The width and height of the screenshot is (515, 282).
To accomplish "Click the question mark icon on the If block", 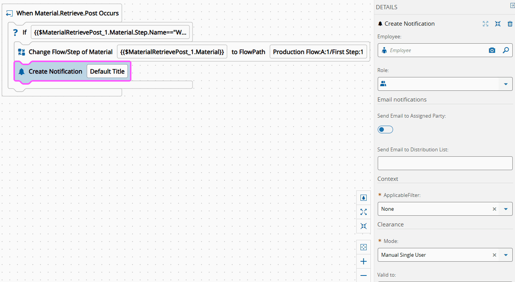I will 15,32.
